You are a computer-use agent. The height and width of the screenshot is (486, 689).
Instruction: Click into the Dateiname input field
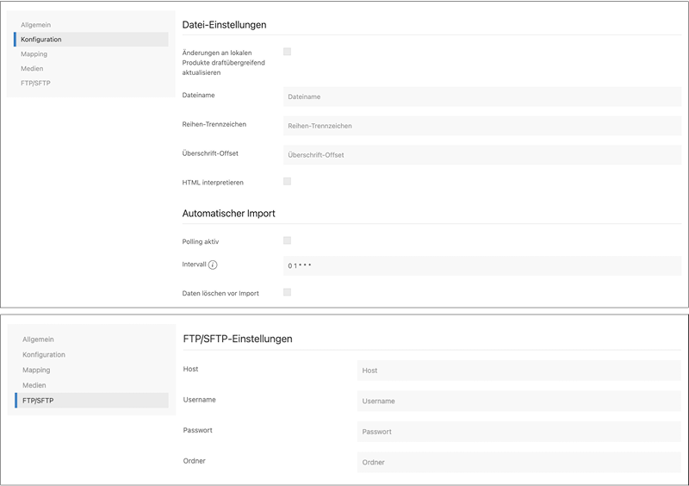(481, 97)
